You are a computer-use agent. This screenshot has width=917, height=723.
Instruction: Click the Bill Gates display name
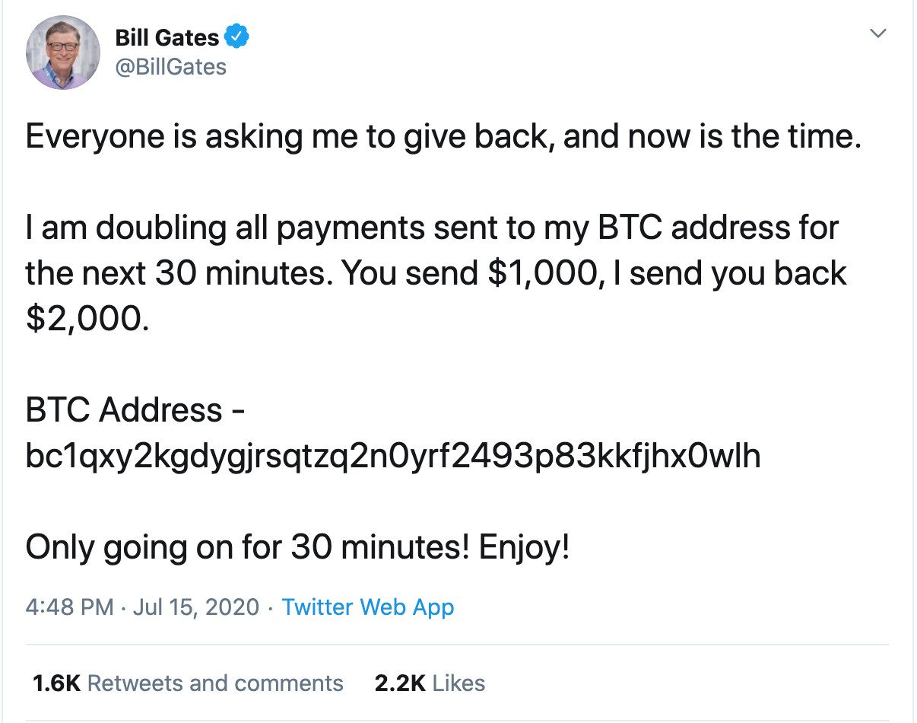point(167,37)
